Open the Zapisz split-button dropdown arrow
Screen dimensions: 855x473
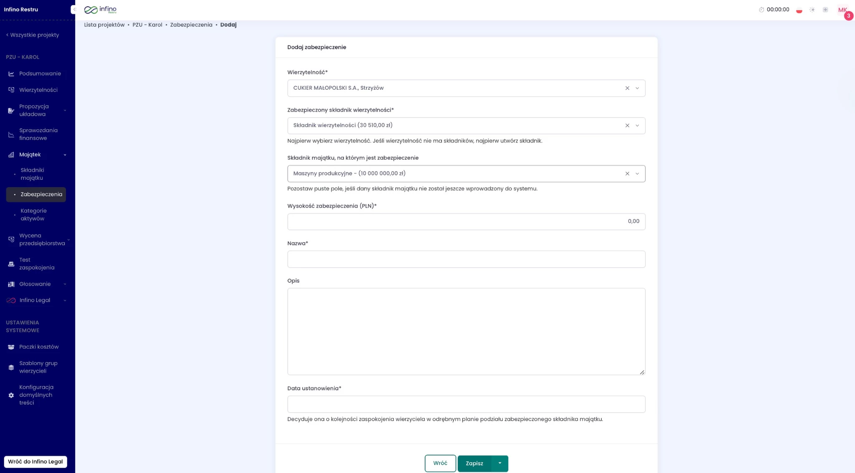click(500, 463)
